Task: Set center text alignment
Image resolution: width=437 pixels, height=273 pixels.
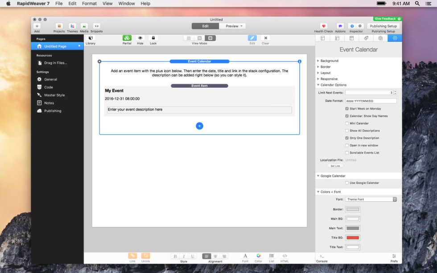Action: (215, 257)
